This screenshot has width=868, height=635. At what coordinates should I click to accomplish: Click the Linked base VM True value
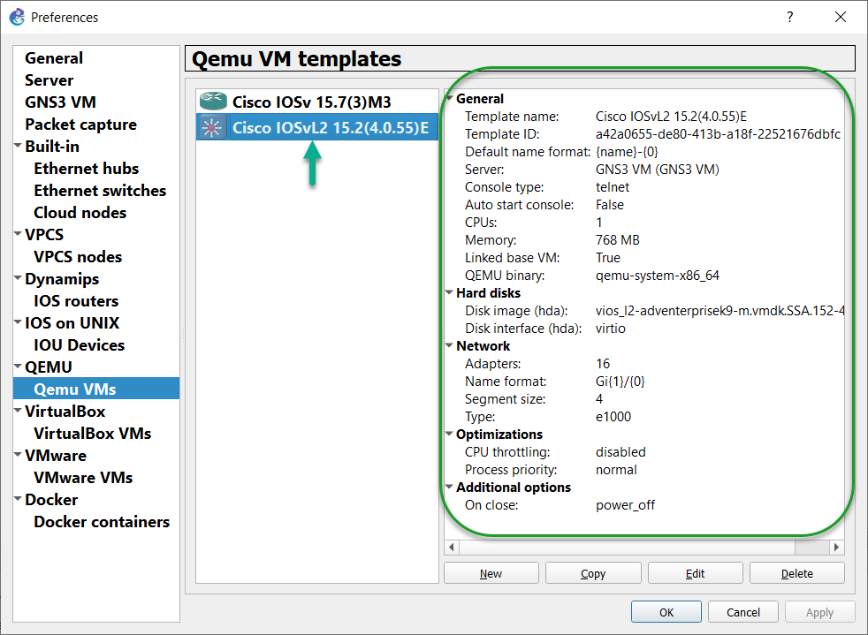tap(608, 258)
